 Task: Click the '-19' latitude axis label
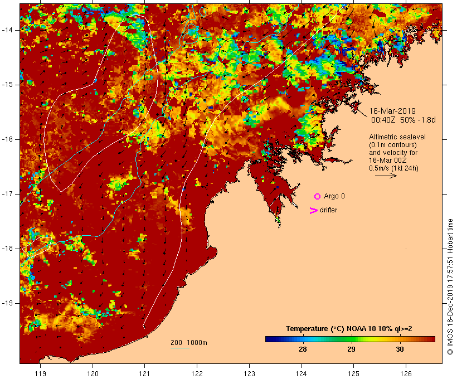point(7,303)
